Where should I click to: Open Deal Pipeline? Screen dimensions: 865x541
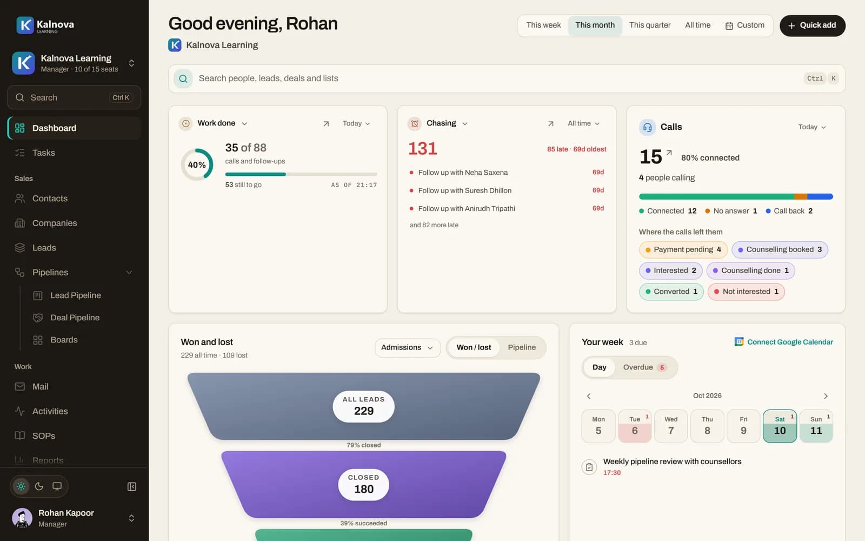point(76,318)
